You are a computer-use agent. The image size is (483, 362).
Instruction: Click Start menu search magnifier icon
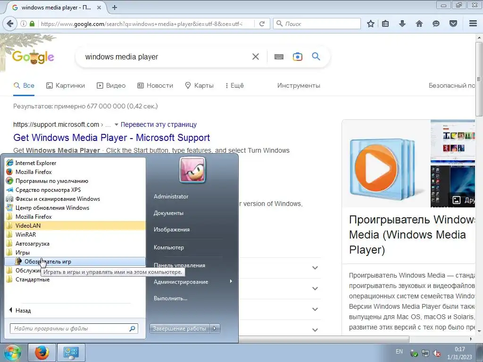pos(132,329)
